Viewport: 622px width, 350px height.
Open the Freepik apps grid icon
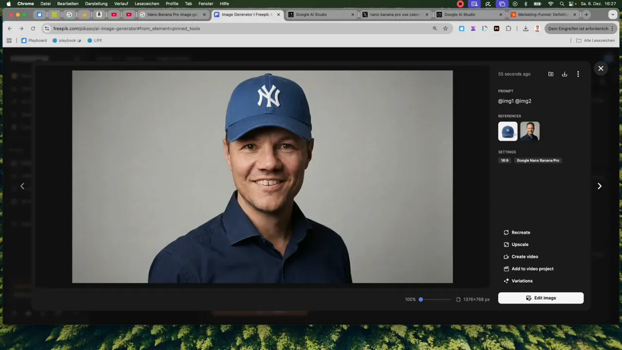click(x=9, y=40)
